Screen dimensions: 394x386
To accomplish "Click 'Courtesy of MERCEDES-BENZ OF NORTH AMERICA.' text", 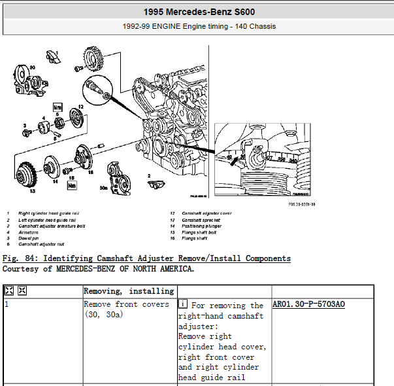I will [98, 269].
